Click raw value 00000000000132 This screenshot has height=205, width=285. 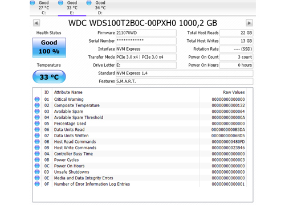[x=228, y=105]
